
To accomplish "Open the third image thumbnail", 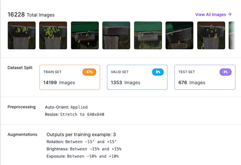I will (85, 35).
